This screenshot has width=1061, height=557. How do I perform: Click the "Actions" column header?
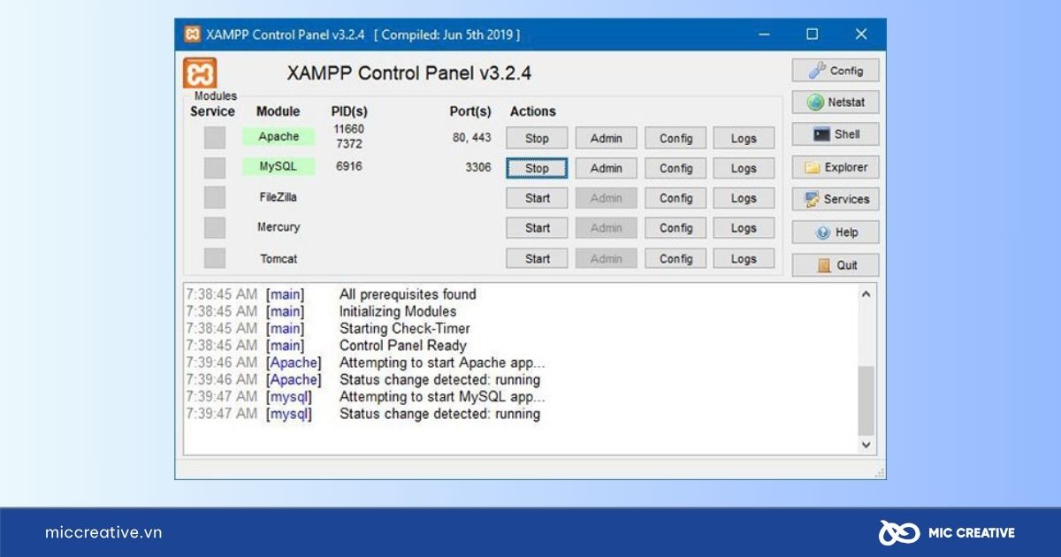click(x=533, y=111)
